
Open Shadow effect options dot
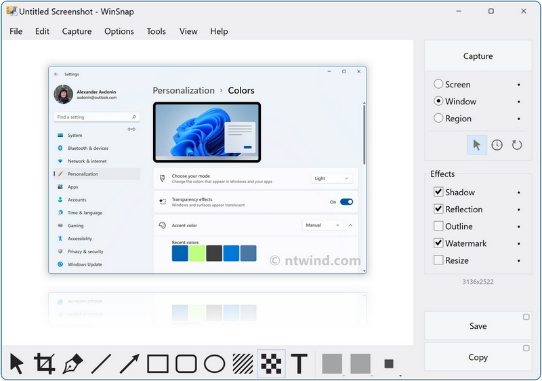pyautogui.click(x=519, y=193)
